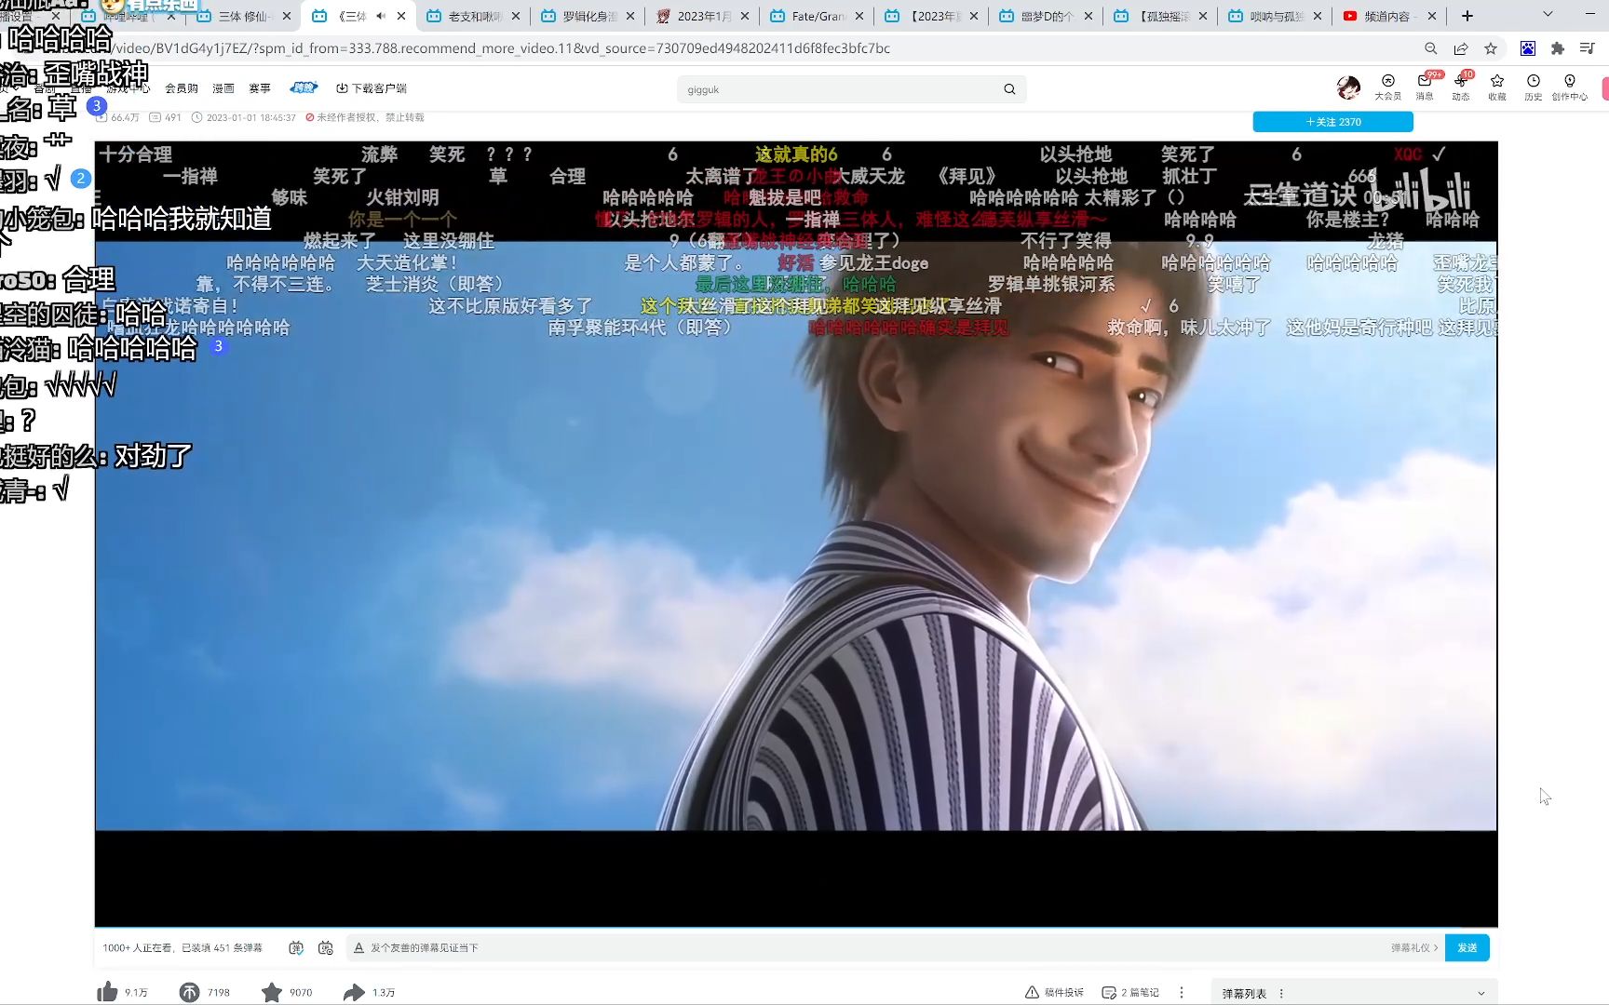This screenshot has width=1609, height=1005.
Task: Open the more options dots beside notes
Action: tap(1182, 992)
